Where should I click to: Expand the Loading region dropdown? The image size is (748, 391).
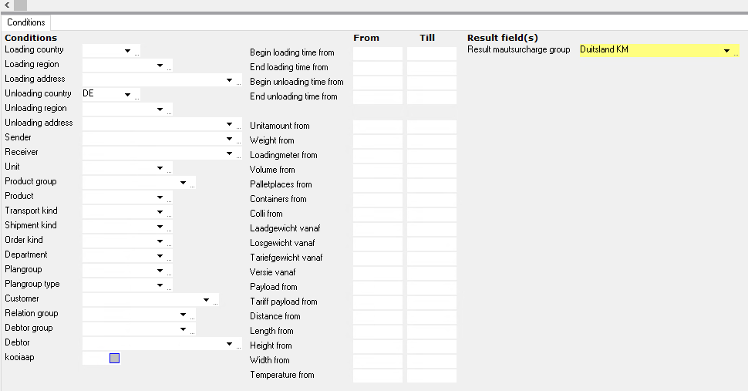pos(160,66)
